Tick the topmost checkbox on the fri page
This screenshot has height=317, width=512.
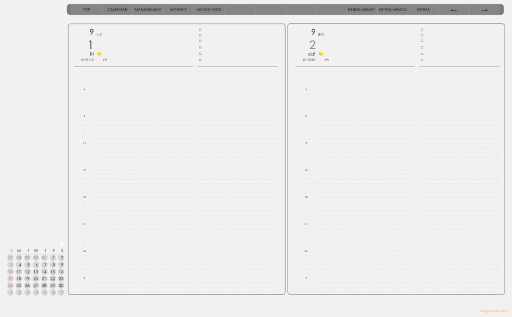[x=200, y=30]
